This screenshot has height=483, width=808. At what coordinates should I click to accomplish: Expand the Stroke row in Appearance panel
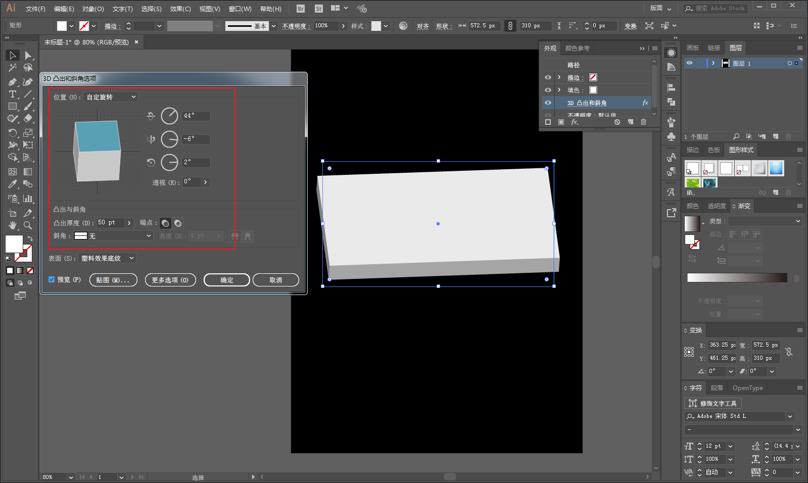click(559, 77)
